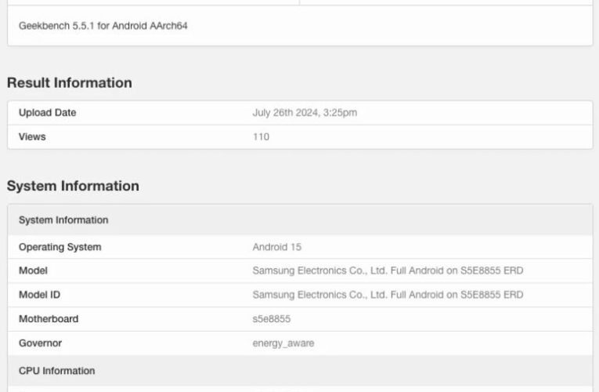599x392 pixels.
Task: Select the Model row label
Action: tap(33, 270)
